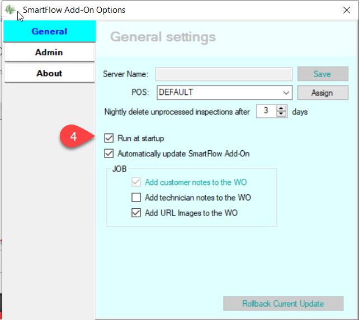Toggle Add customer notes to the WO checkbox
Viewport: 359px width, 320px height.
pyautogui.click(x=136, y=182)
